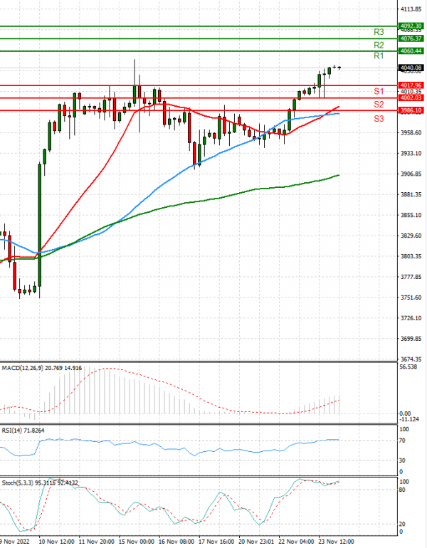Select the 4092.30 price tag
This screenshot has height=548, width=427.
pos(411,26)
